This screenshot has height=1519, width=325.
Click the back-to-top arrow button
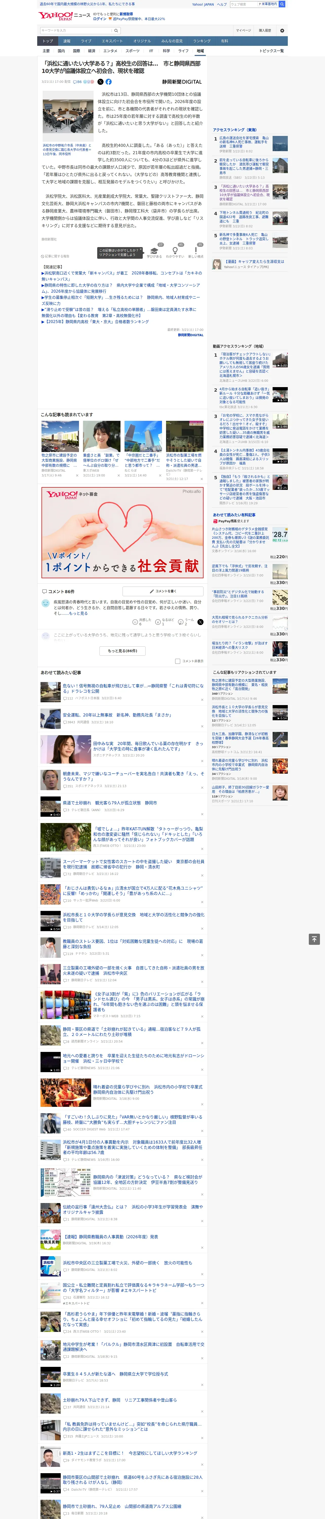(x=314, y=939)
